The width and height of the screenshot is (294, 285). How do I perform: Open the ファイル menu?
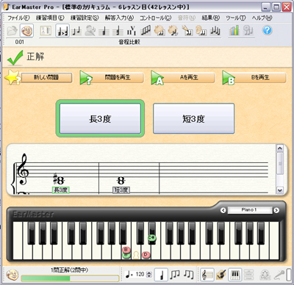[18, 18]
